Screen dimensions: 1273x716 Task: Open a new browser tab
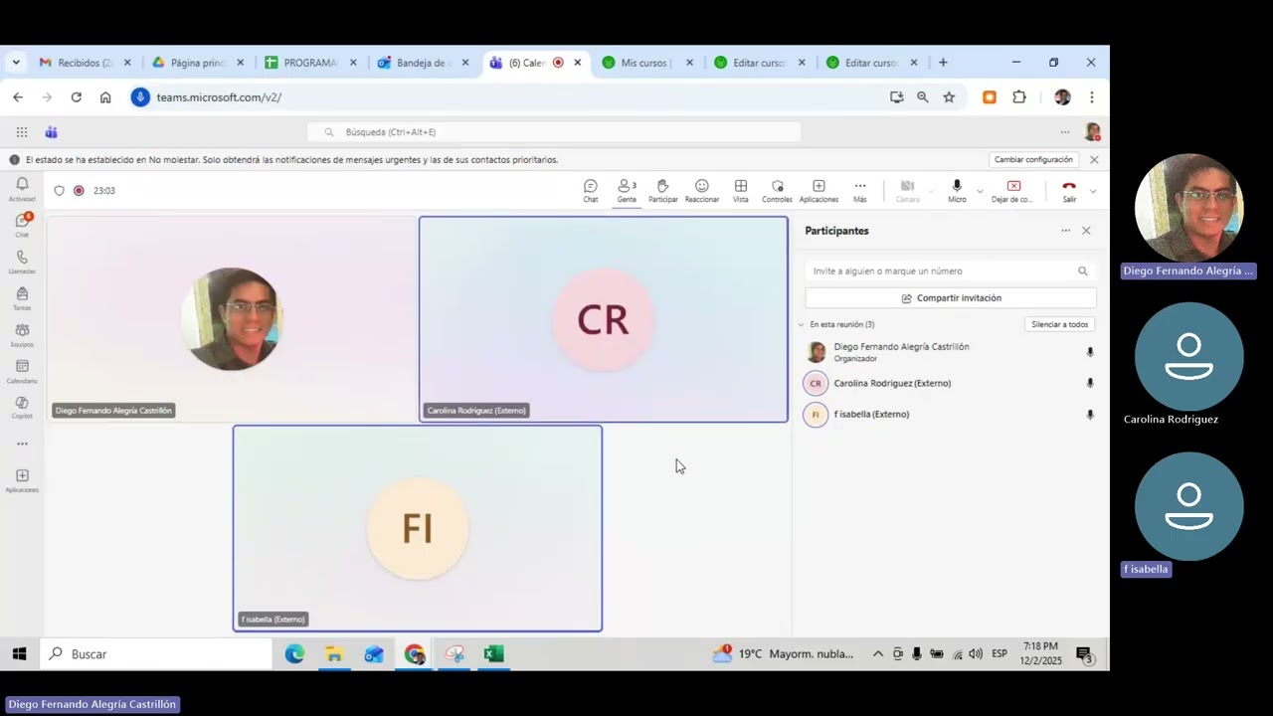coord(943,63)
